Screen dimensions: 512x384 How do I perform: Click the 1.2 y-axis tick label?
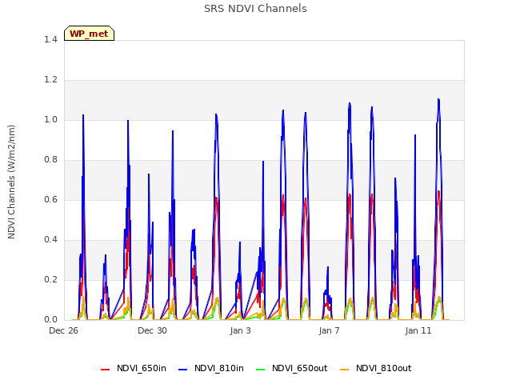pyautogui.click(x=50, y=80)
